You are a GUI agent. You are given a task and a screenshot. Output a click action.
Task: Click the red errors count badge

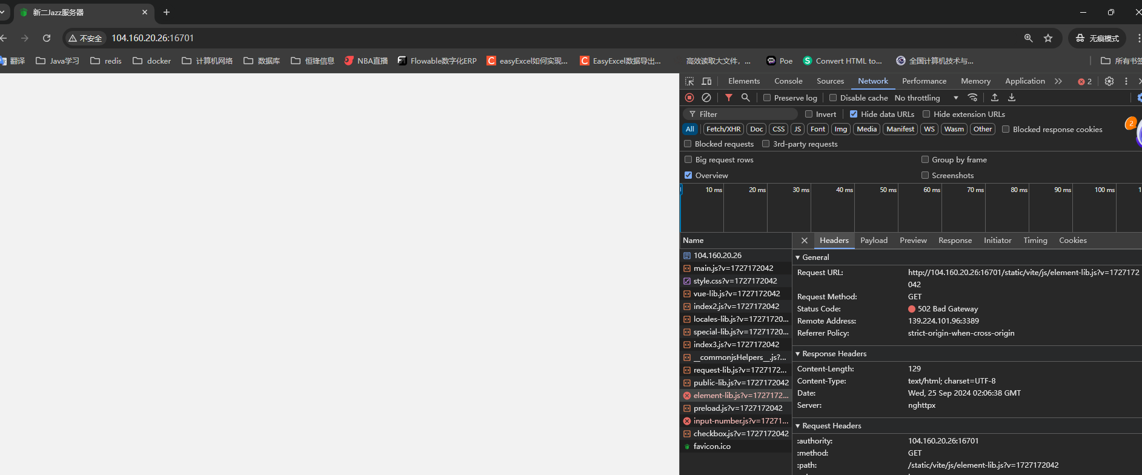point(1084,81)
